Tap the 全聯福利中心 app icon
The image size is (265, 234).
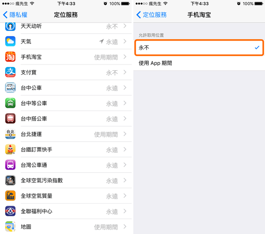pyautogui.click(x=10, y=211)
